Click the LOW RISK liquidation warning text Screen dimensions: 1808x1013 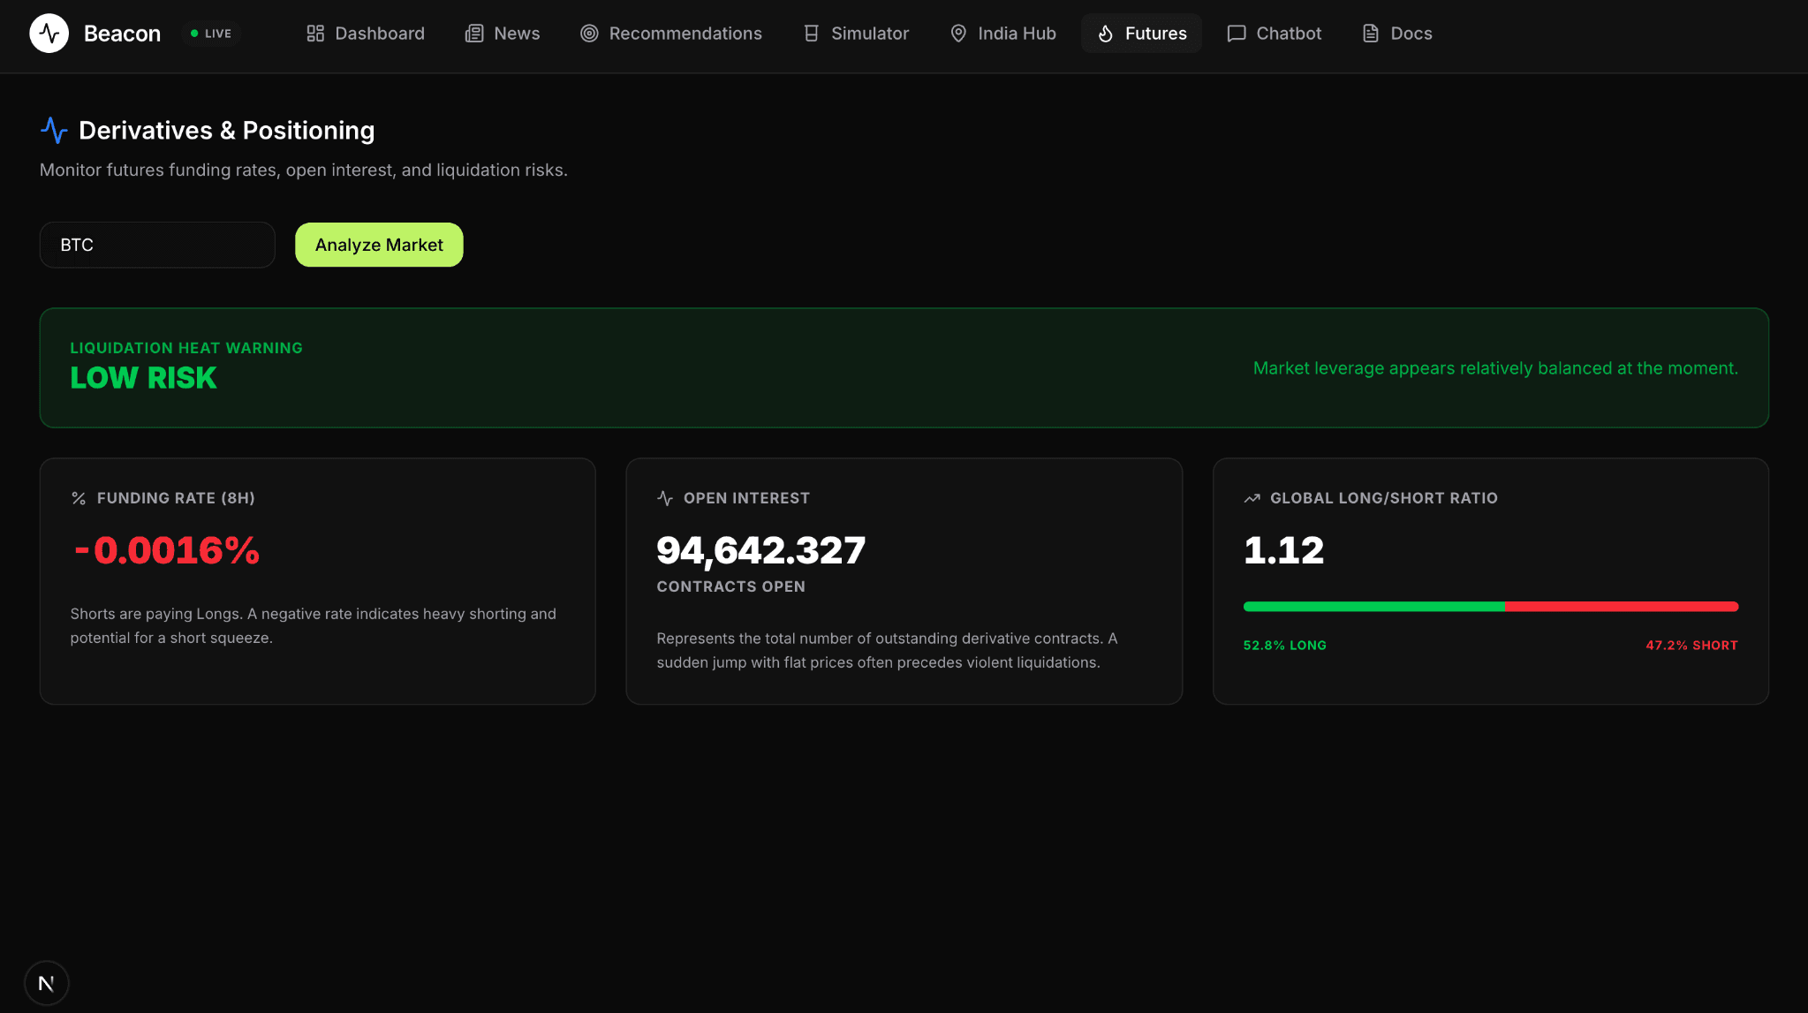143,378
